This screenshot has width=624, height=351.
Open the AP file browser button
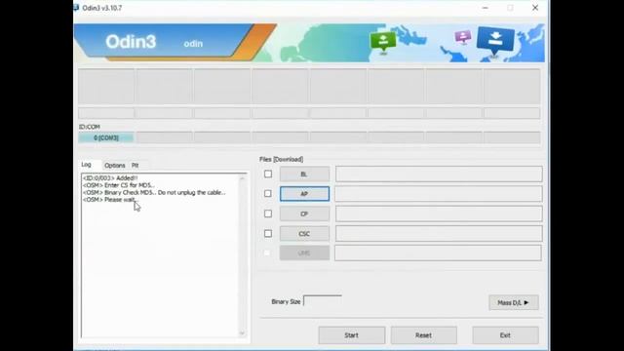(304, 194)
